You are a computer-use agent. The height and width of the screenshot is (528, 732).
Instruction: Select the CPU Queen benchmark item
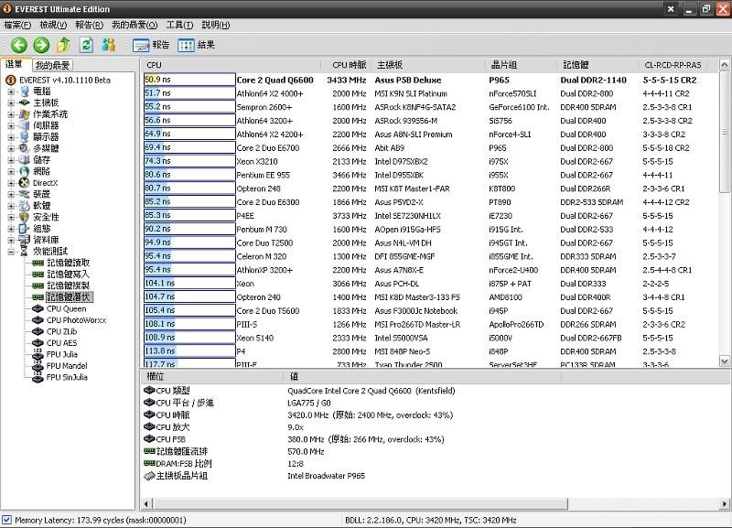point(66,308)
